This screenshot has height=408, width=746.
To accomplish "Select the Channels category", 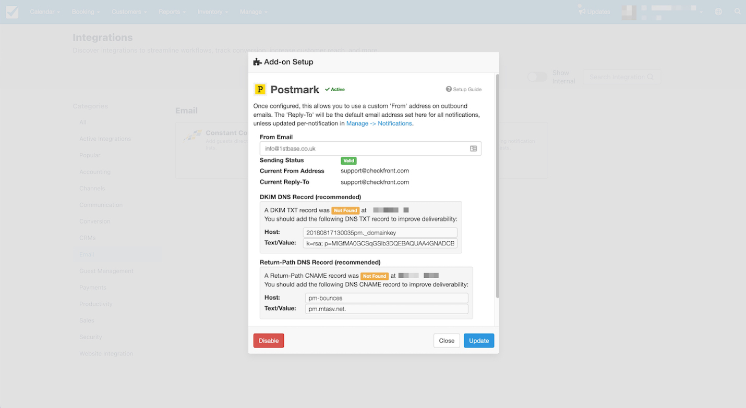I will click(92, 189).
